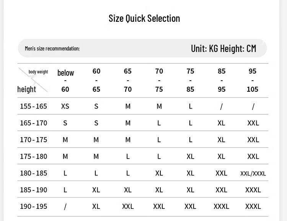The width and height of the screenshot is (287, 221).
Task: Select the 60 - 65 weight column header
Action: coord(96,80)
